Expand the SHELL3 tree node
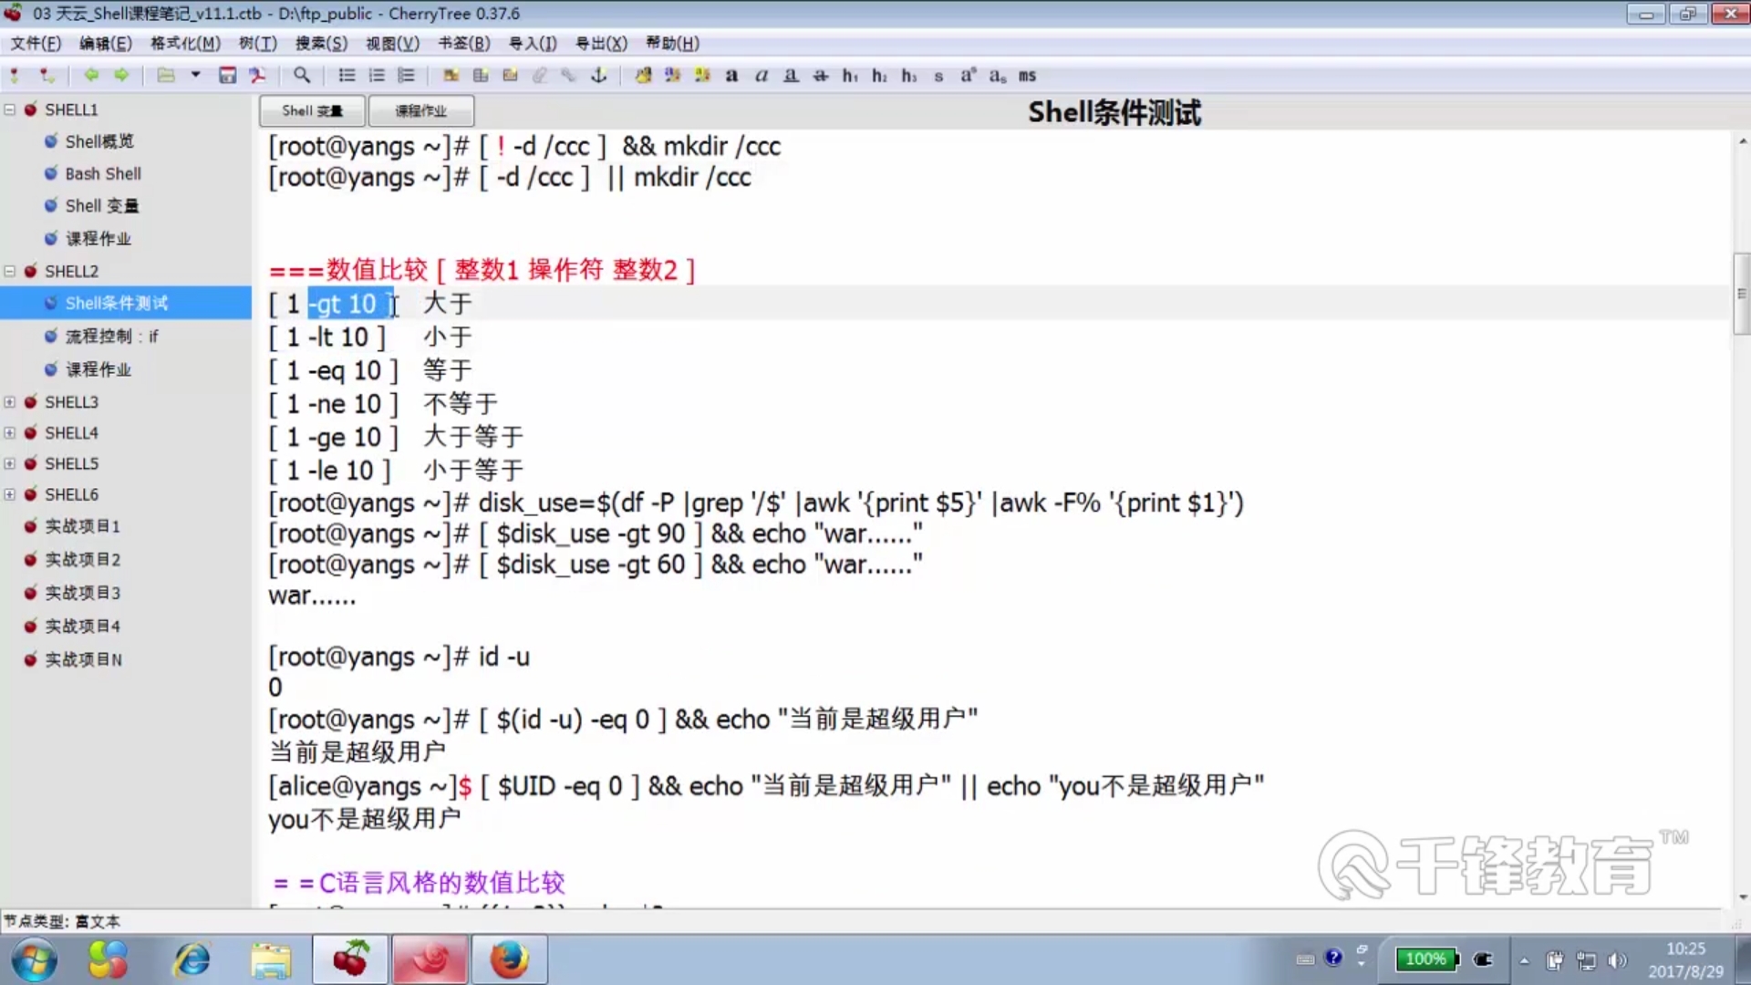Image resolution: width=1751 pixels, height=985 pixels. click(x=10, y=402)
